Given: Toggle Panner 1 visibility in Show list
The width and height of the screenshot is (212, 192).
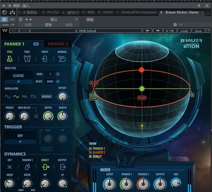Looking at the screenshot, I should tap(90, 149).
